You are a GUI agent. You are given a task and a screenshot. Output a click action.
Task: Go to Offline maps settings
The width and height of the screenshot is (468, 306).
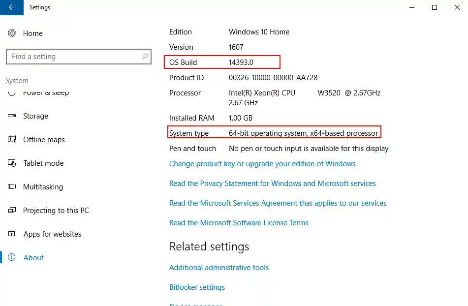44,140
